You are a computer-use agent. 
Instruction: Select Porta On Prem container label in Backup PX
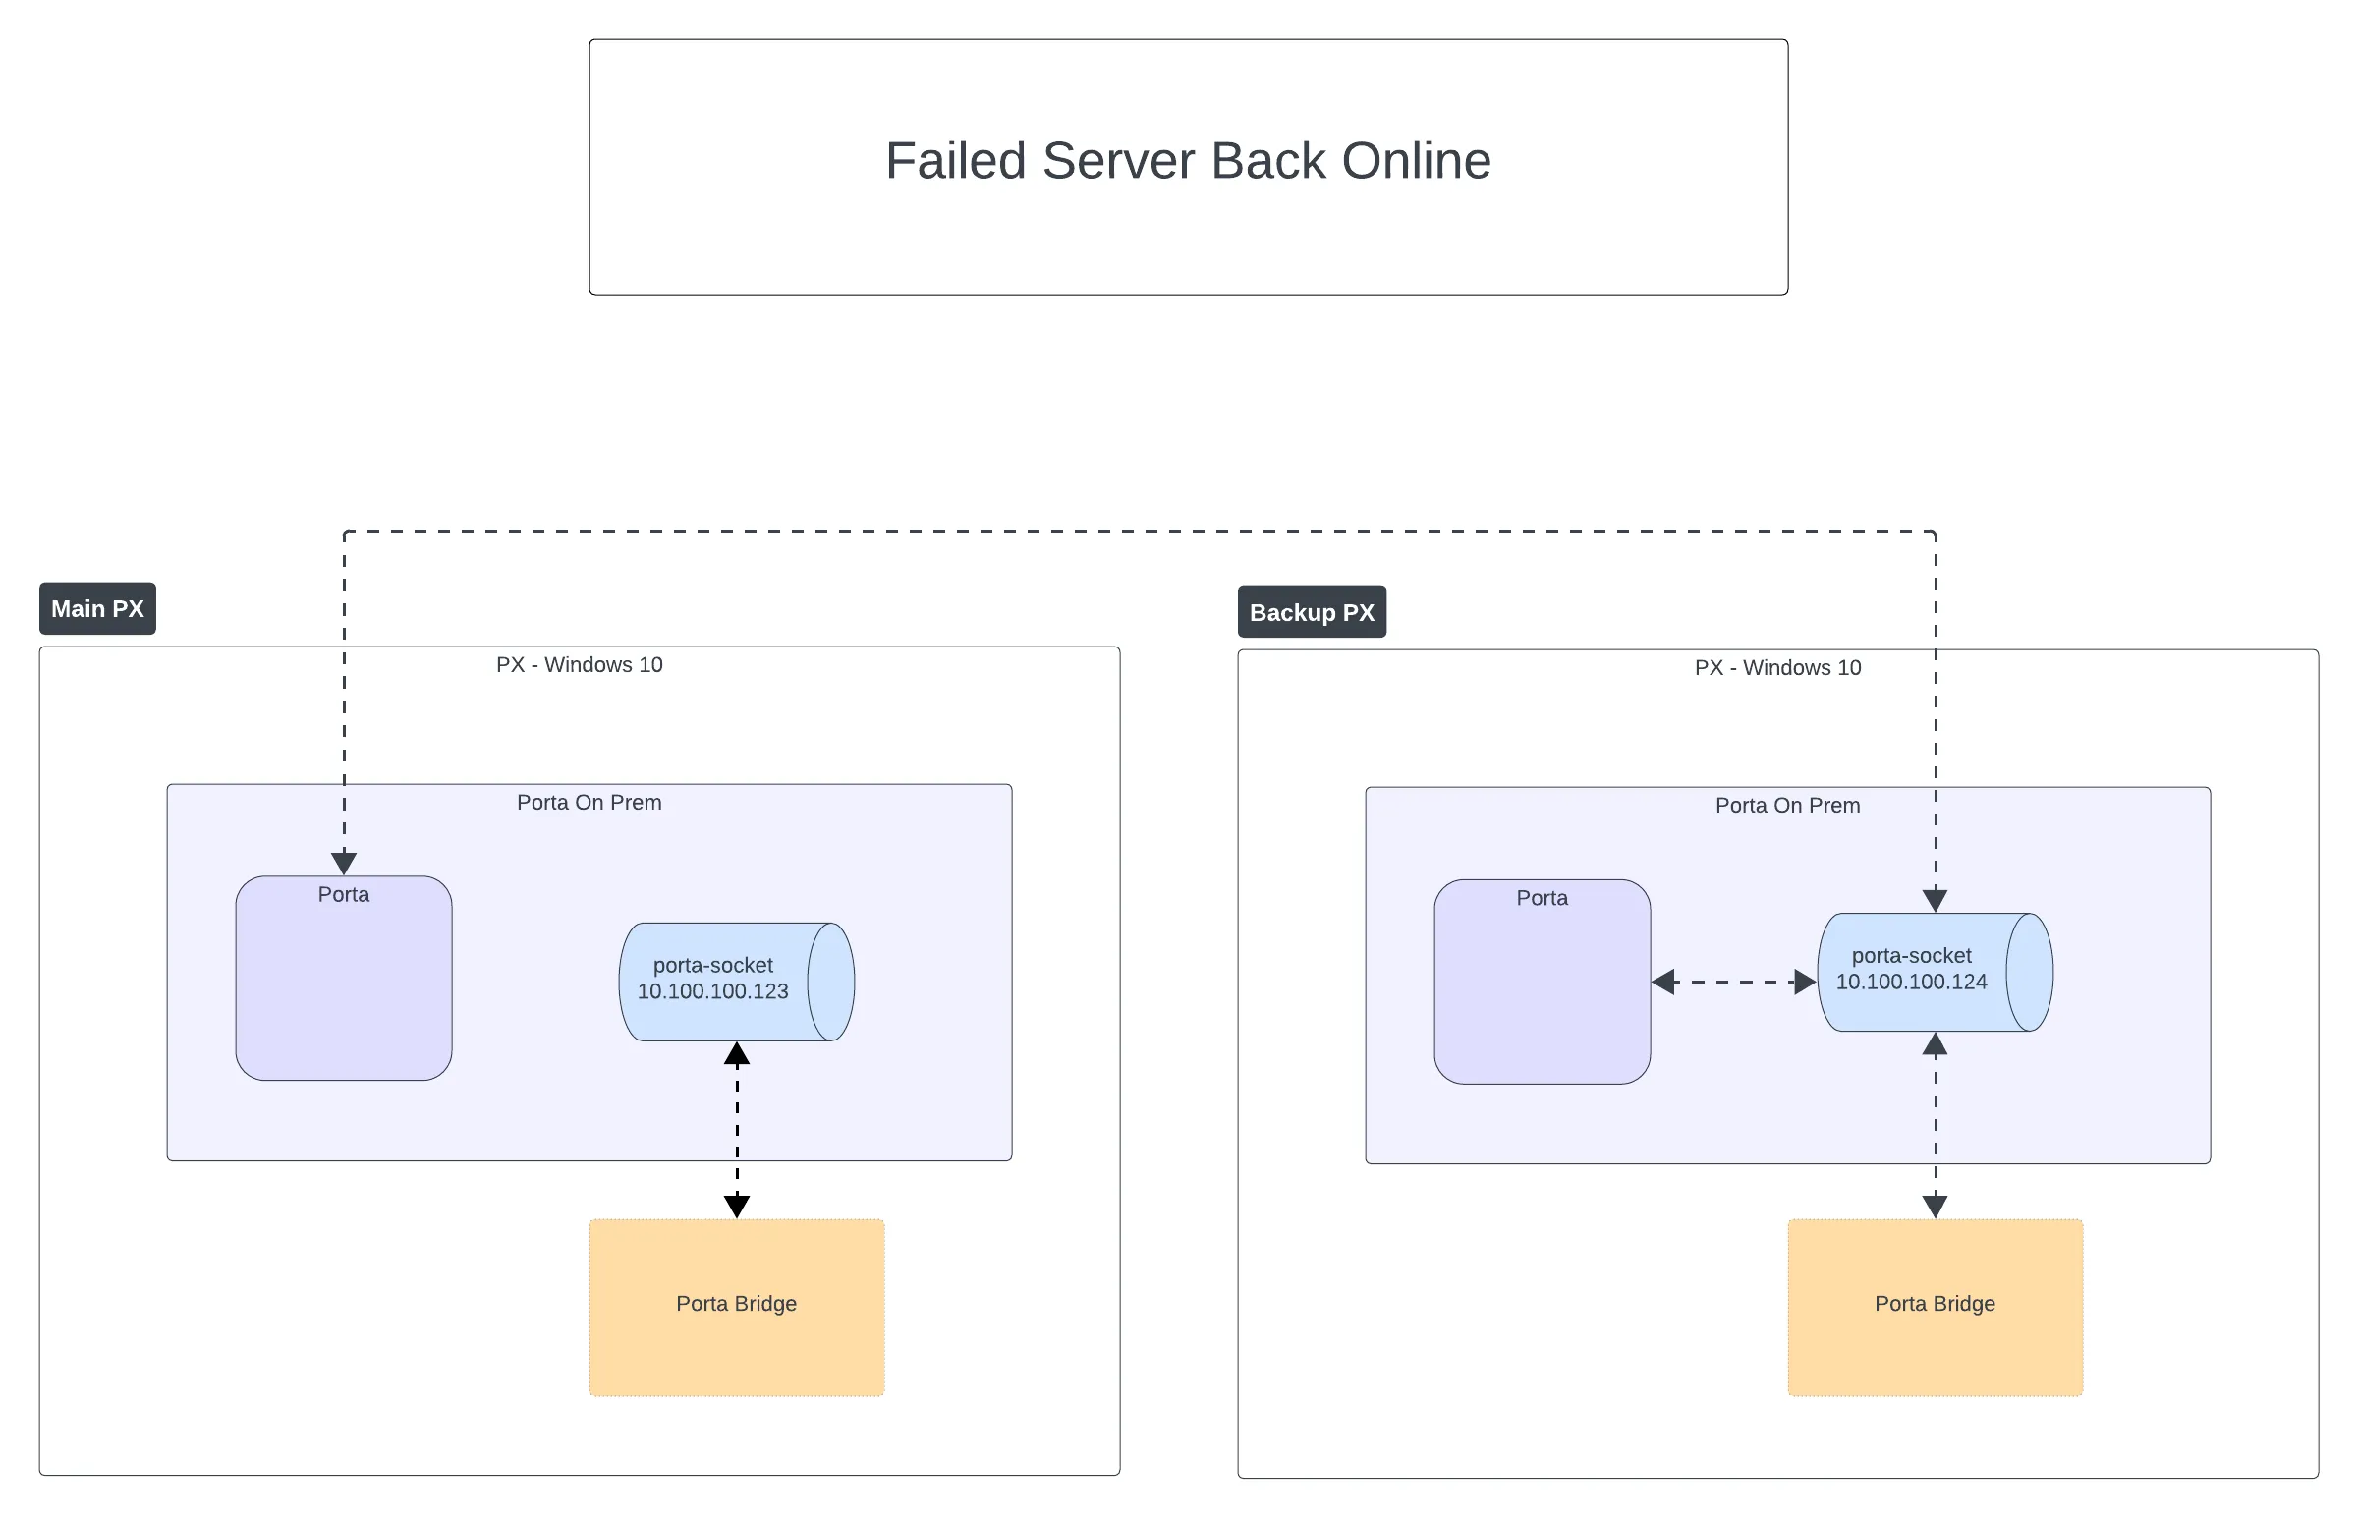point(1786,806)
